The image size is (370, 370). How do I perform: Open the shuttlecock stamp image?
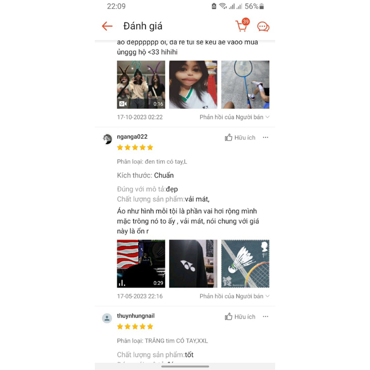coord(245,264)
